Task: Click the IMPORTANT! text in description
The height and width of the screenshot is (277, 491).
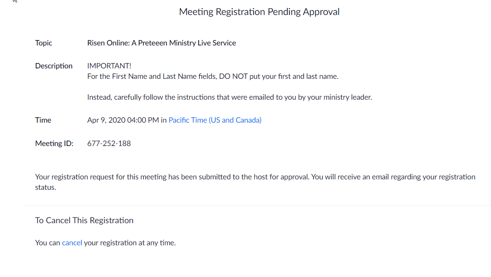Action: [x=109, y=66]
